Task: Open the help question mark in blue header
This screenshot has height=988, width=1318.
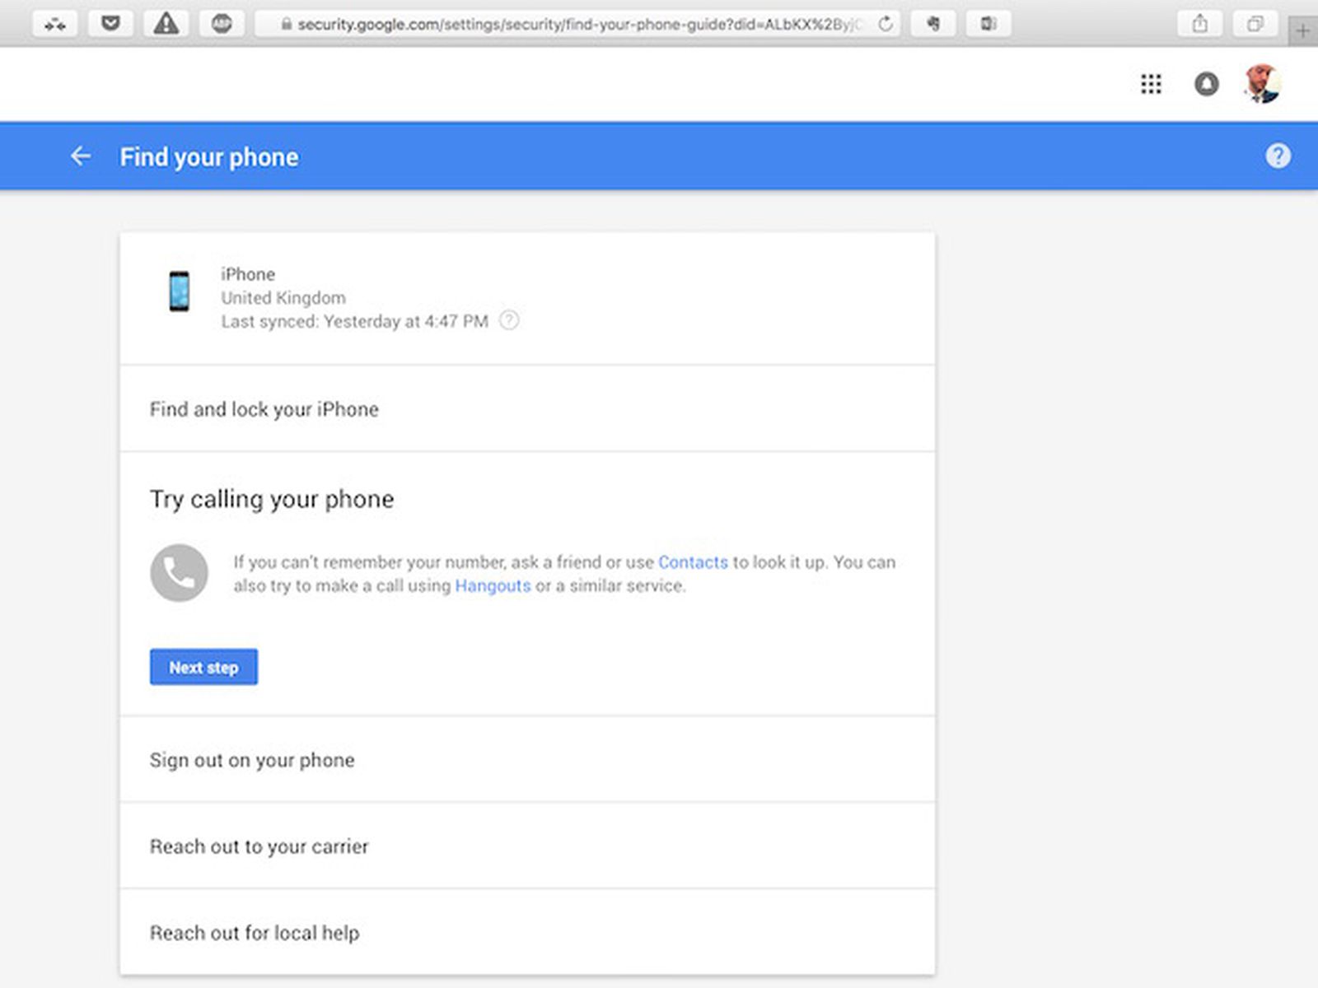Action: point(1278,156)
